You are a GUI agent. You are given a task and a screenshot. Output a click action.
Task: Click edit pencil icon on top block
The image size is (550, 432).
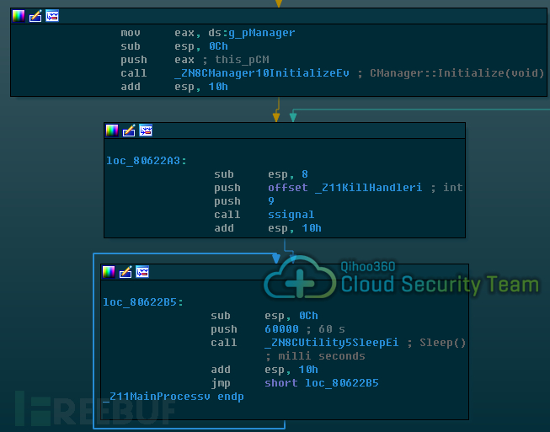point(35,16)
